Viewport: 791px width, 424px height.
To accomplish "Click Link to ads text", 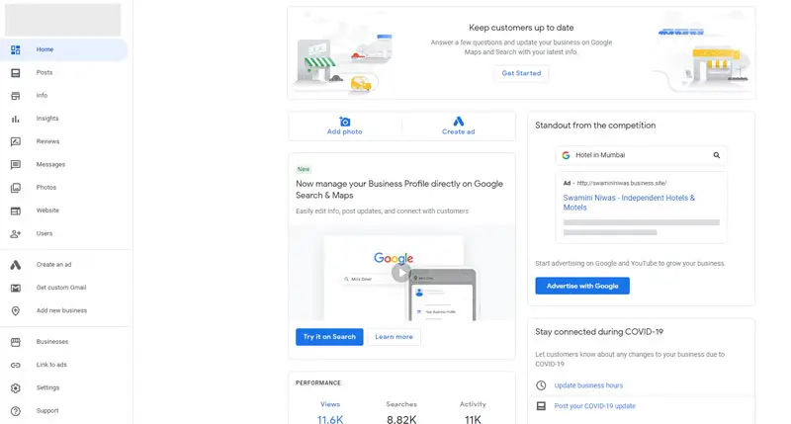I will pyautogui.click(x=51, y=365).
